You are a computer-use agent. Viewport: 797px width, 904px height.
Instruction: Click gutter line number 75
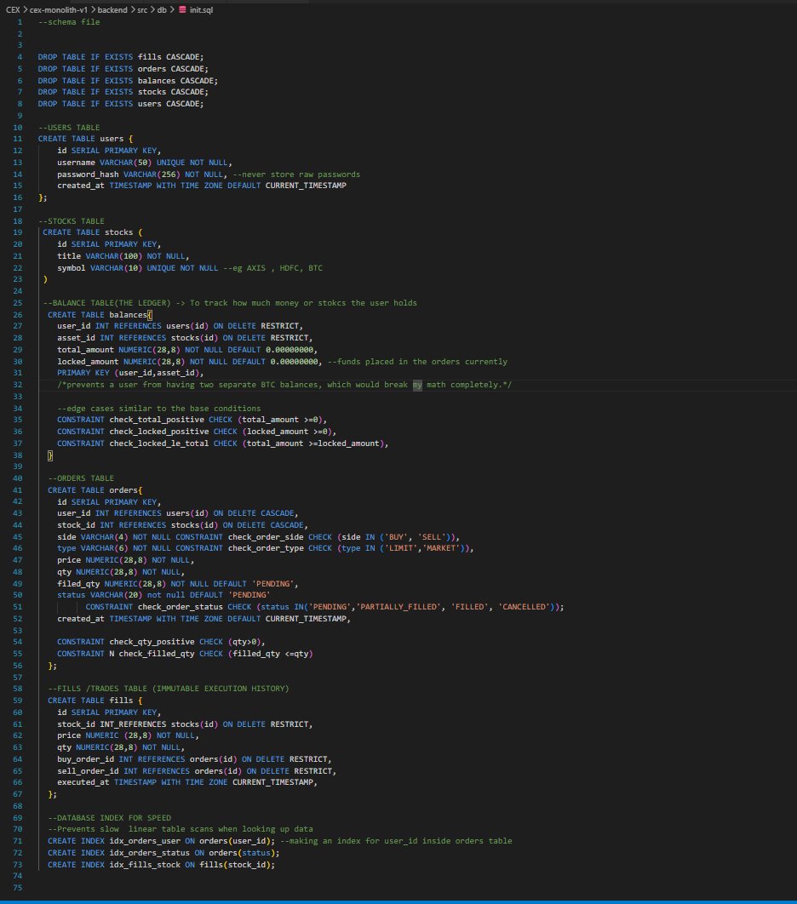point(17,888)
